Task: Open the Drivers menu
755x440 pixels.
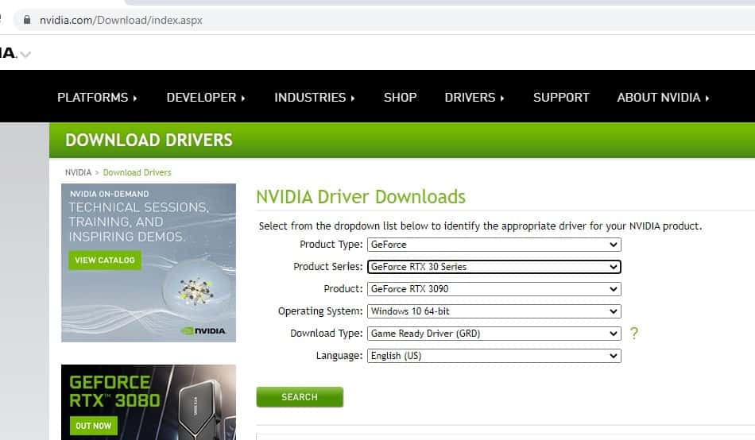Action: [x=474, y=98]
